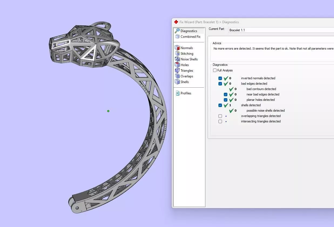Uncheck the inverted normals detected checkbox
This screenshot has height=227, width=334.
[x=220, y=78]
